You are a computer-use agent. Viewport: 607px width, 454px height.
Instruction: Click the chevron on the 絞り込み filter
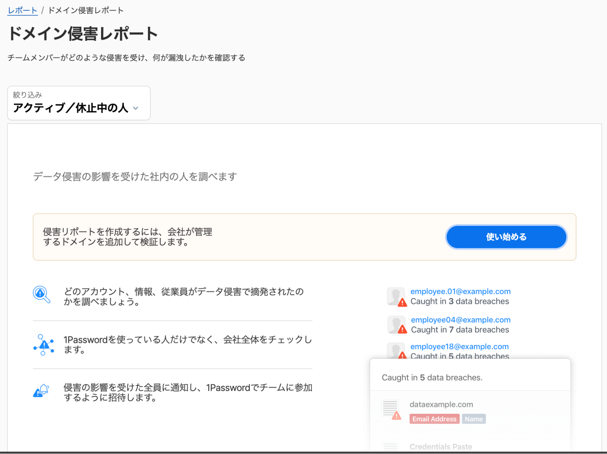(136, 108)
